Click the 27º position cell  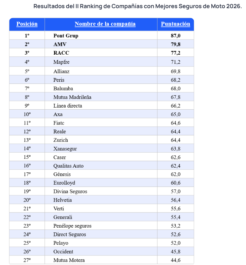point(27,260)
